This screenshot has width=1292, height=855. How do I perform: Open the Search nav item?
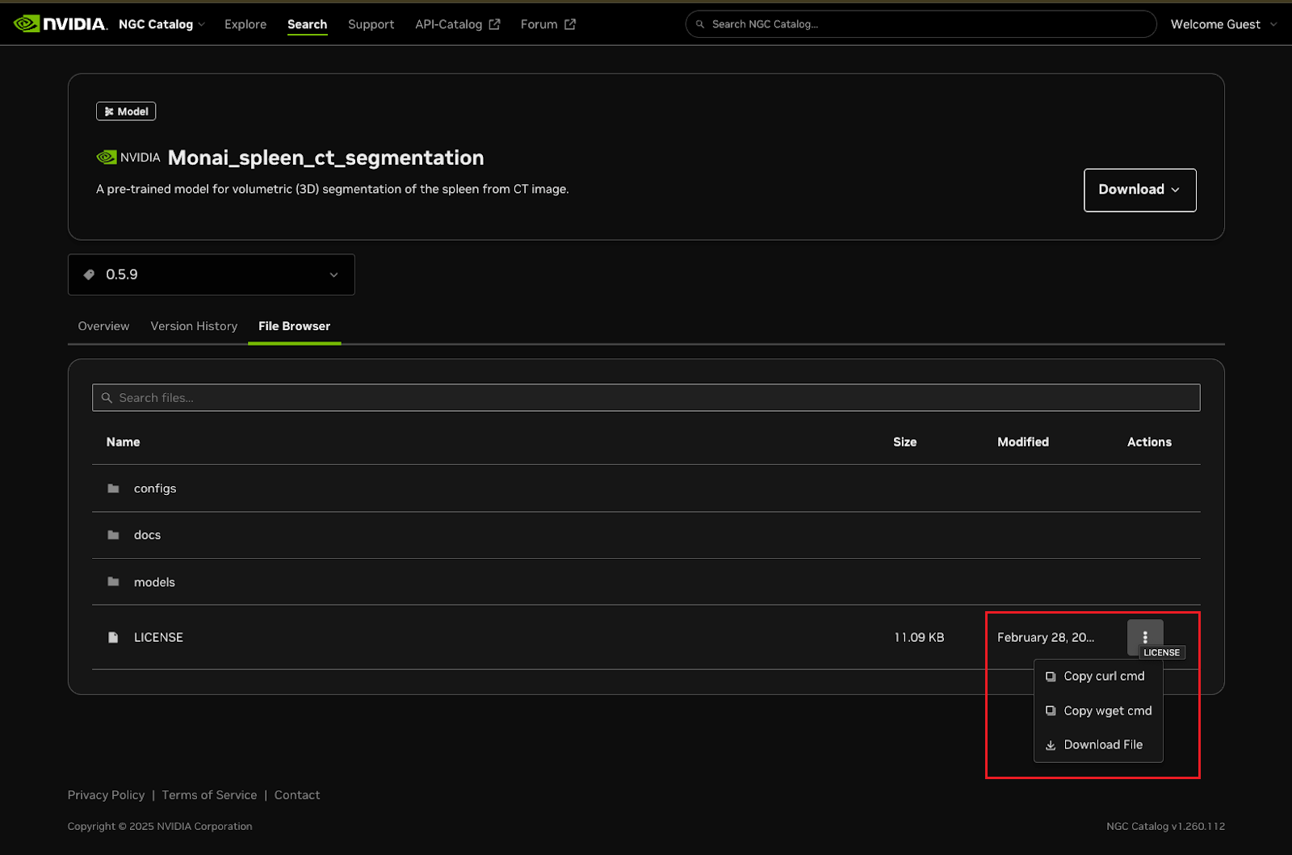click(307, 24)
